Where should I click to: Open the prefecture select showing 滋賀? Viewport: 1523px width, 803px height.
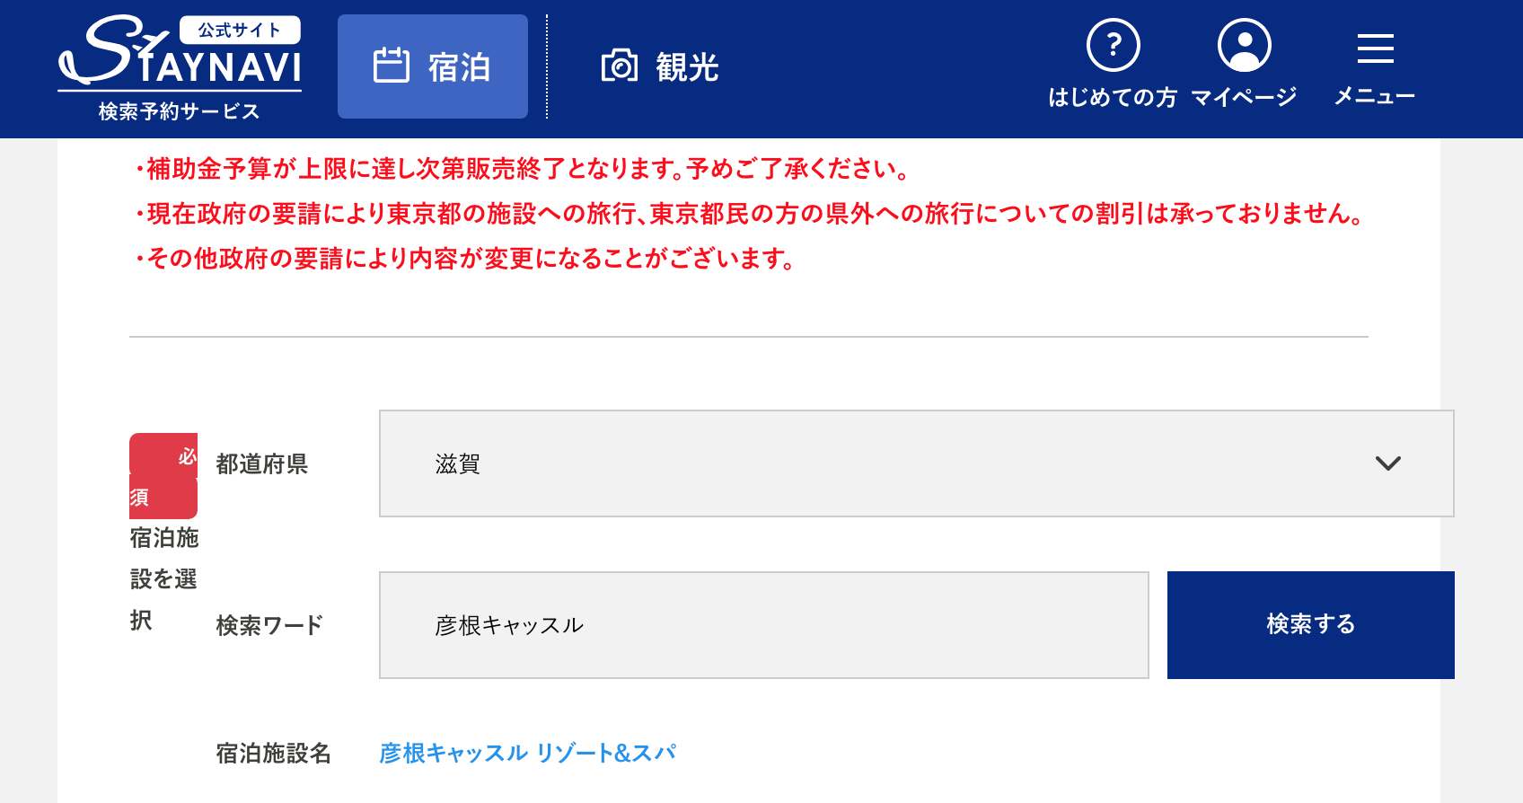pyautogui.click(x=917, y=463)
